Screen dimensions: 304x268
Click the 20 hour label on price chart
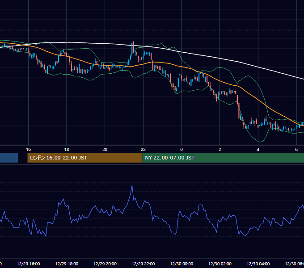105,150
